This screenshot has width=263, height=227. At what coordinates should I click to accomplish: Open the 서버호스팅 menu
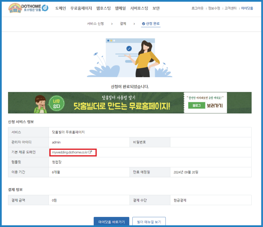pos(139,8)
